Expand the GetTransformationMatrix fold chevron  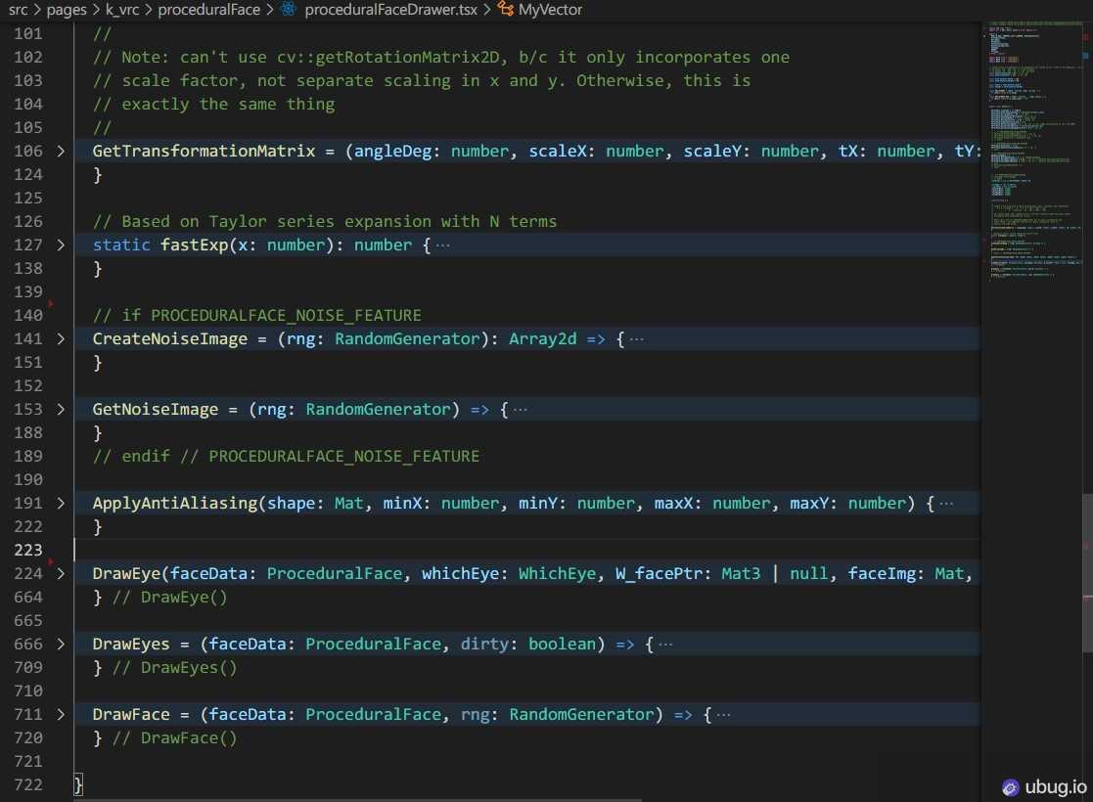click(61, 152)
